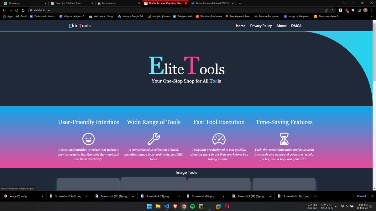Click the hourglass Time-Saving Features icon
The height and width of the screenshot is (211, 376).
284,138
